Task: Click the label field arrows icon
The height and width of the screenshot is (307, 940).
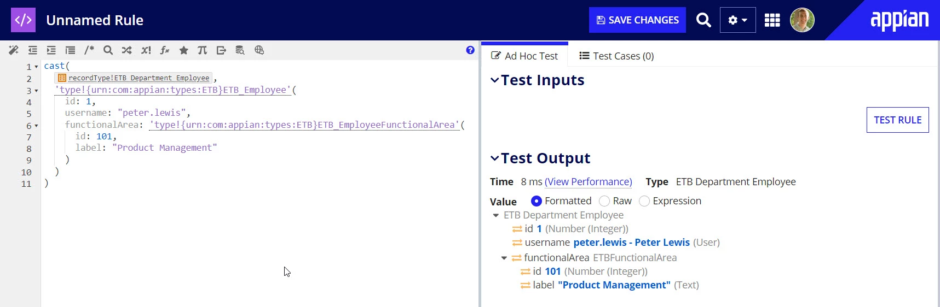Action: (526, 285)
